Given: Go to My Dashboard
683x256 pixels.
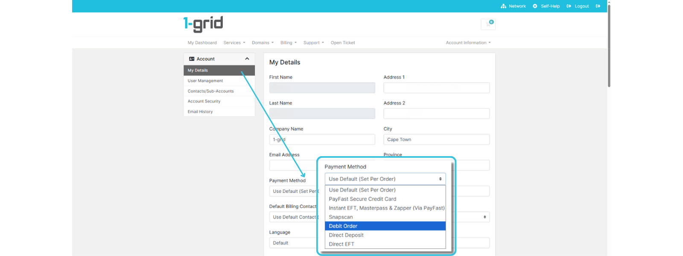Looking at the screenshot, I should click(202, 43).
